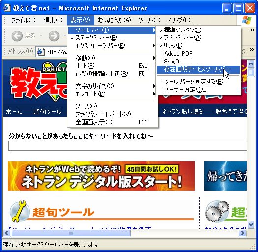This screenshot has width=258, height=252.
Task: Enable 存在証明サービスツールバー entry
Action: coord(198,69)
